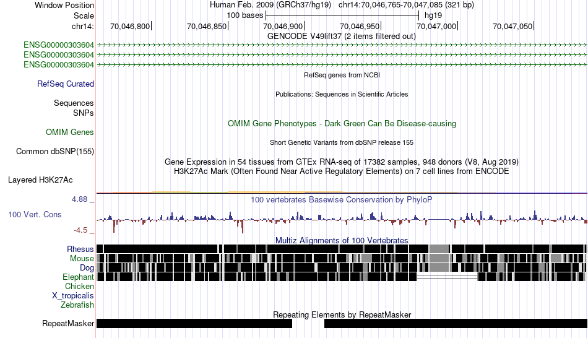Select the third ENSG00000303604 gene label
588x338 pixels.
[x=59, y=64]
